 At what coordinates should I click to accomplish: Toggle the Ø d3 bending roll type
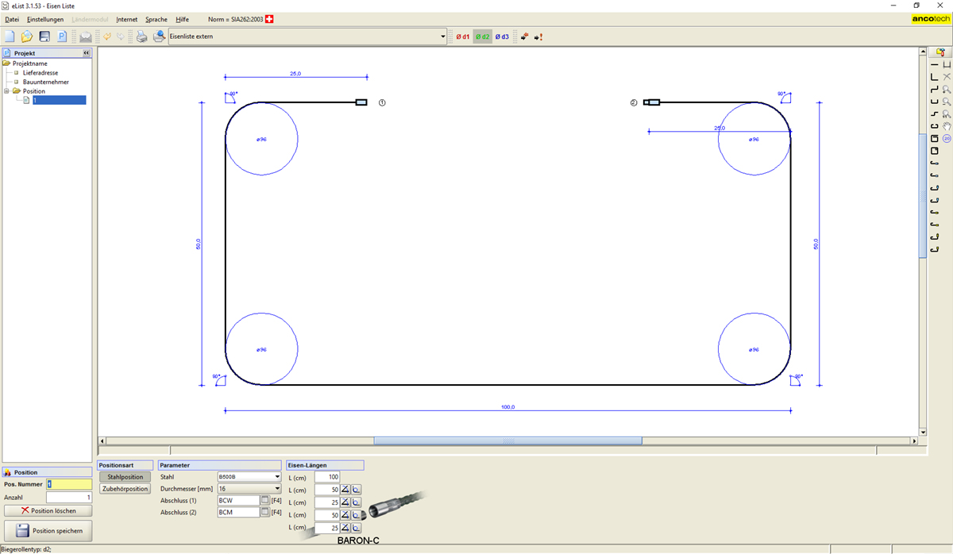[502, 37]
